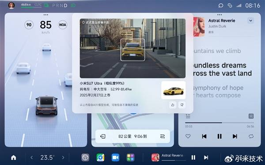
Task: Decrease temperature with left chevron
Action: click(32, 158)
